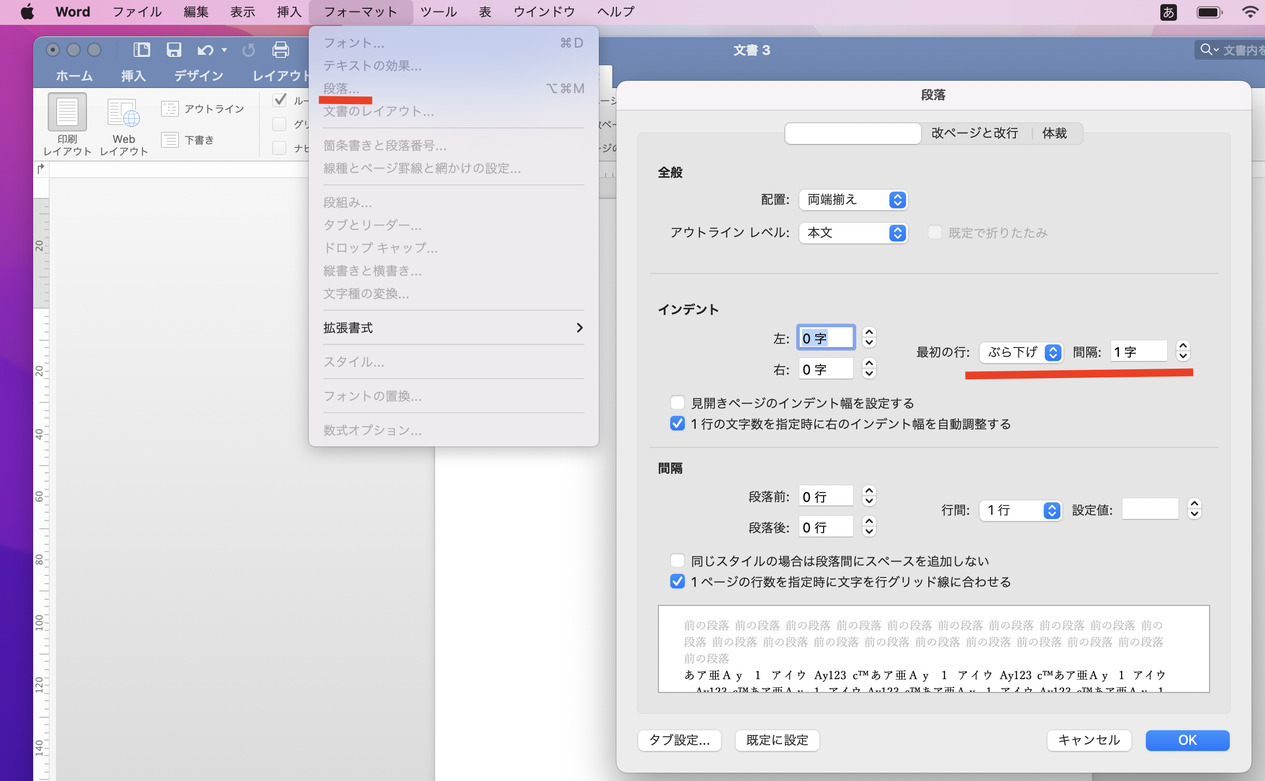Switch to 体裁 tab in dialog

(x=1055, y=133)
